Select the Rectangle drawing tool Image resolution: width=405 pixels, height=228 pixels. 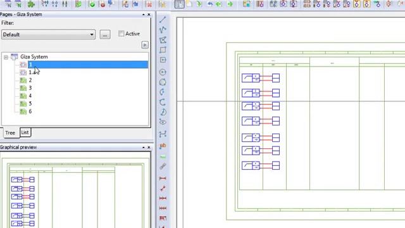click(163, 50)
